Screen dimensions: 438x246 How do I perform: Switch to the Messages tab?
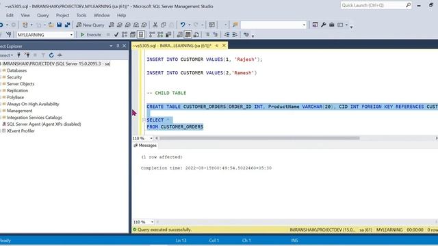click(145, 146)
